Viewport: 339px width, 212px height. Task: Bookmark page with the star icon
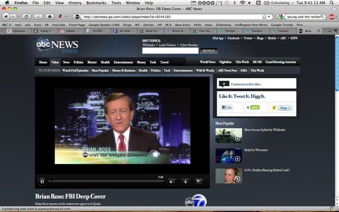[x=264, y=16]
